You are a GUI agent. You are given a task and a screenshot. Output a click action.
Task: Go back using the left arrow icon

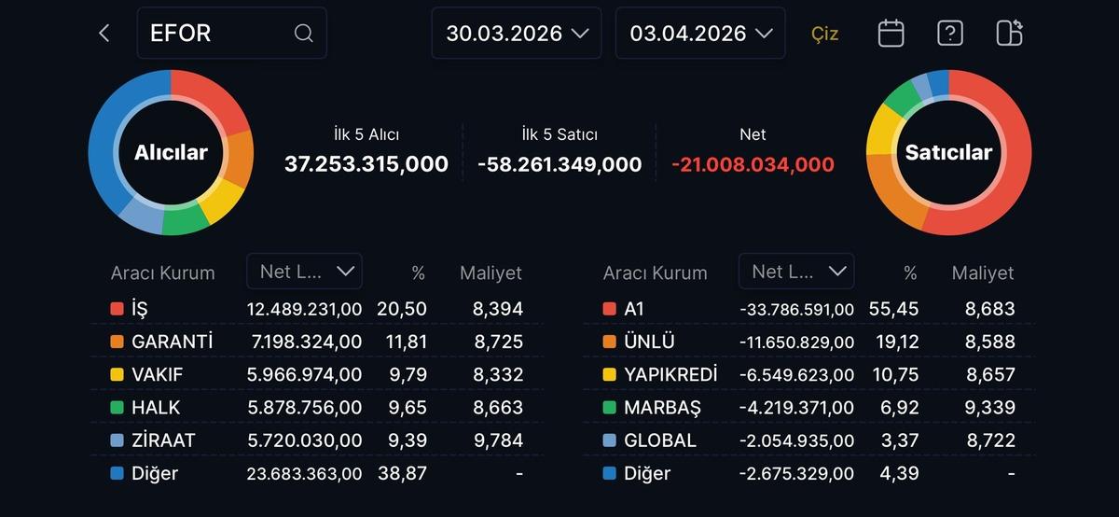coord(104,34)
